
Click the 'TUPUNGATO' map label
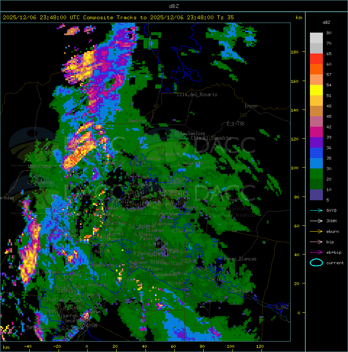point(68,291)
